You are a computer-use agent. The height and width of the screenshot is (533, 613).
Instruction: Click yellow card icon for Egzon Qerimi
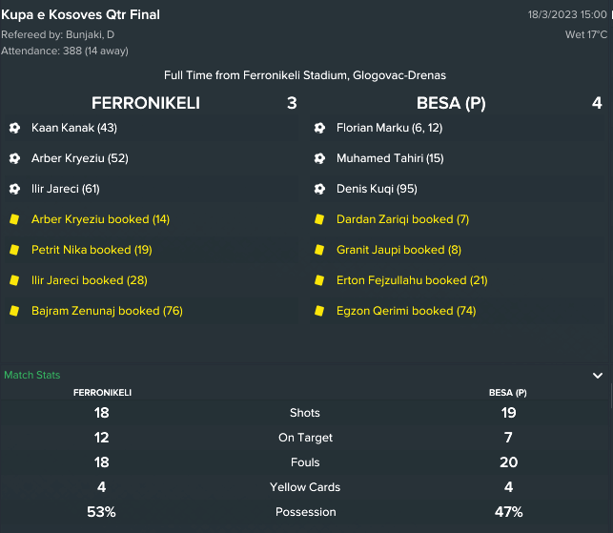point(319,311)
